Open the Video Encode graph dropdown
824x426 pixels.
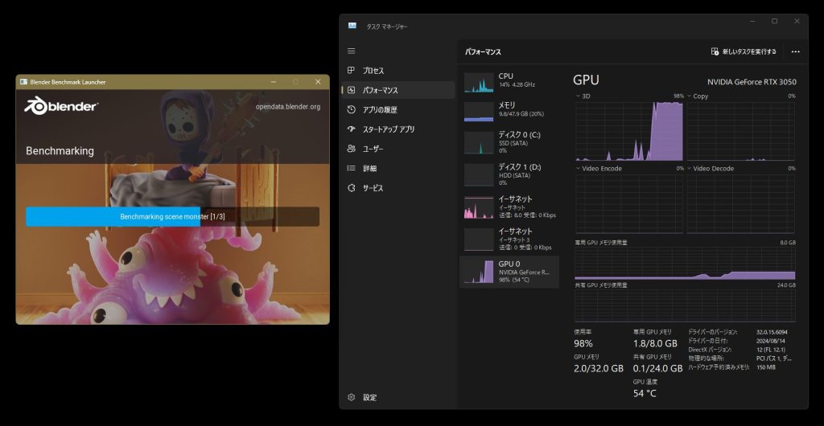click(x=579, y=169)
